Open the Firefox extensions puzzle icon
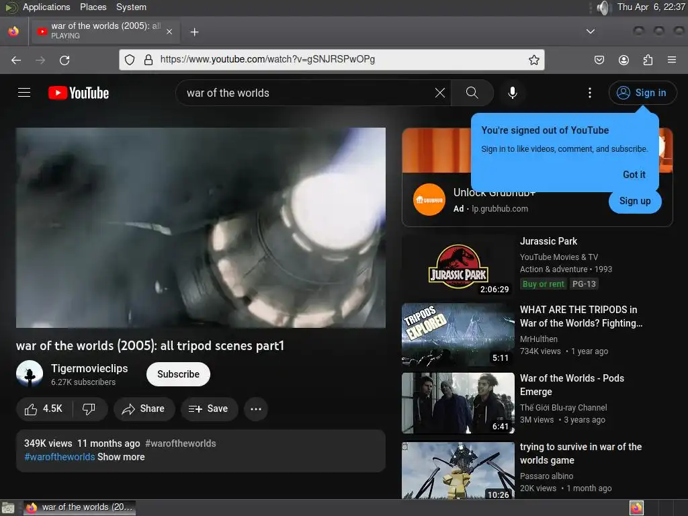The width and height of the screenshot is (688, 516). 648,60
